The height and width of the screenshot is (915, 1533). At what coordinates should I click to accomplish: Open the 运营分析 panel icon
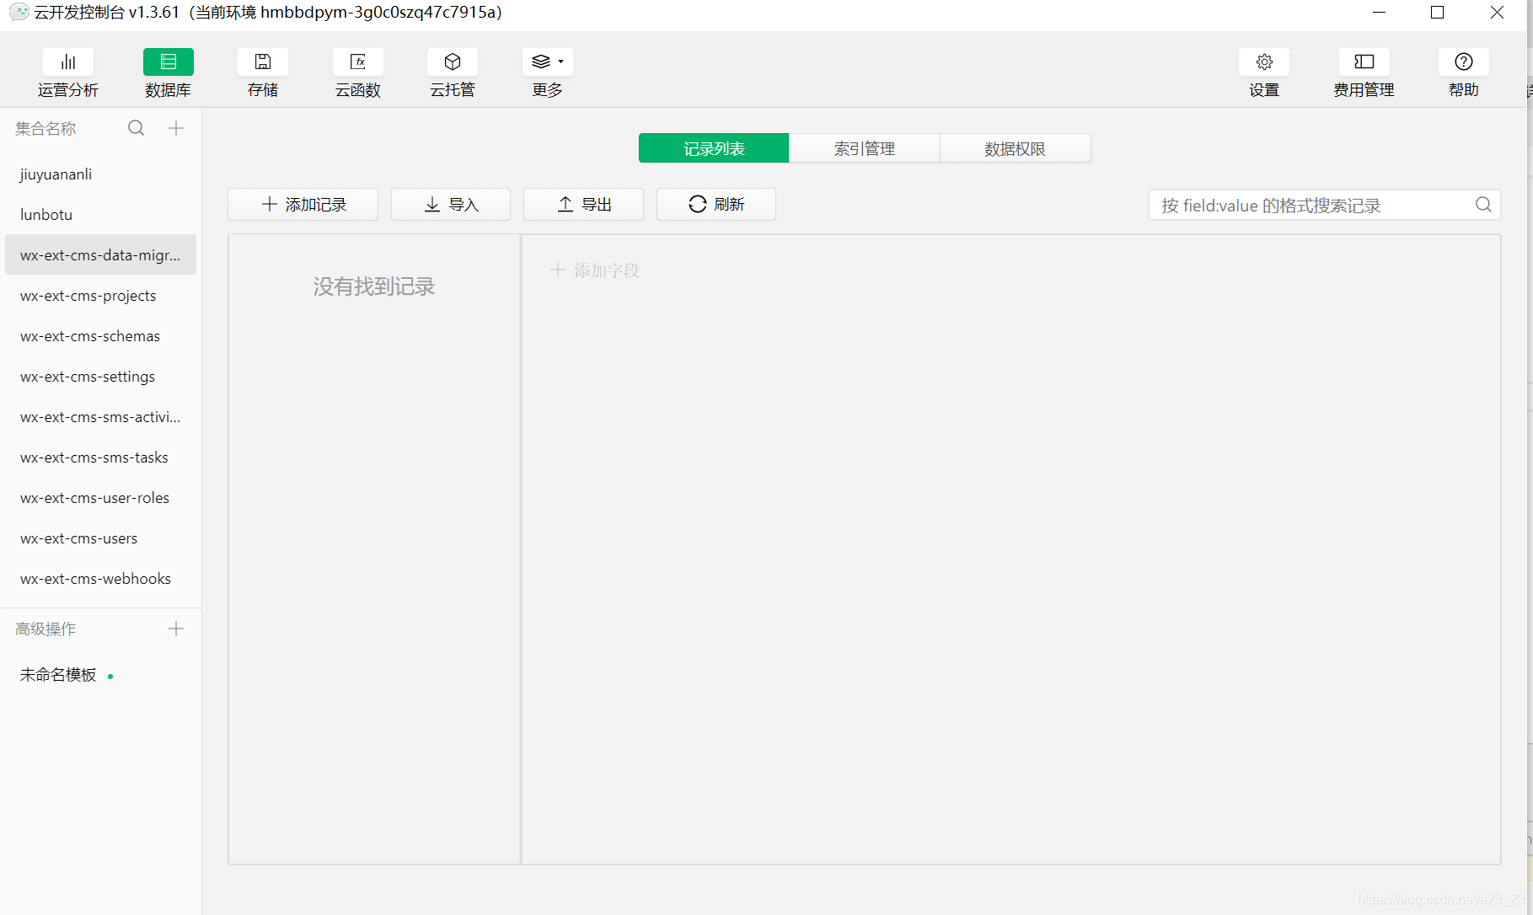click(68, 72)
